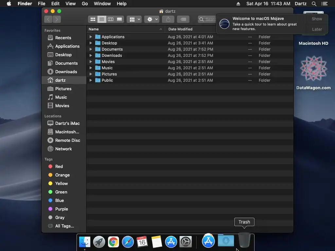Expand the Movies folder row
335x251 pixels.
tap(91, 62)
